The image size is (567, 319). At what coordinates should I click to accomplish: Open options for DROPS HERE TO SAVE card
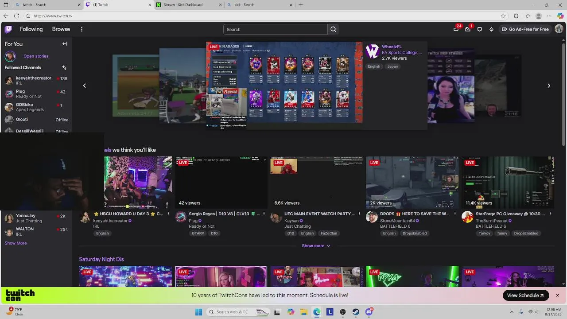[455, 214]
